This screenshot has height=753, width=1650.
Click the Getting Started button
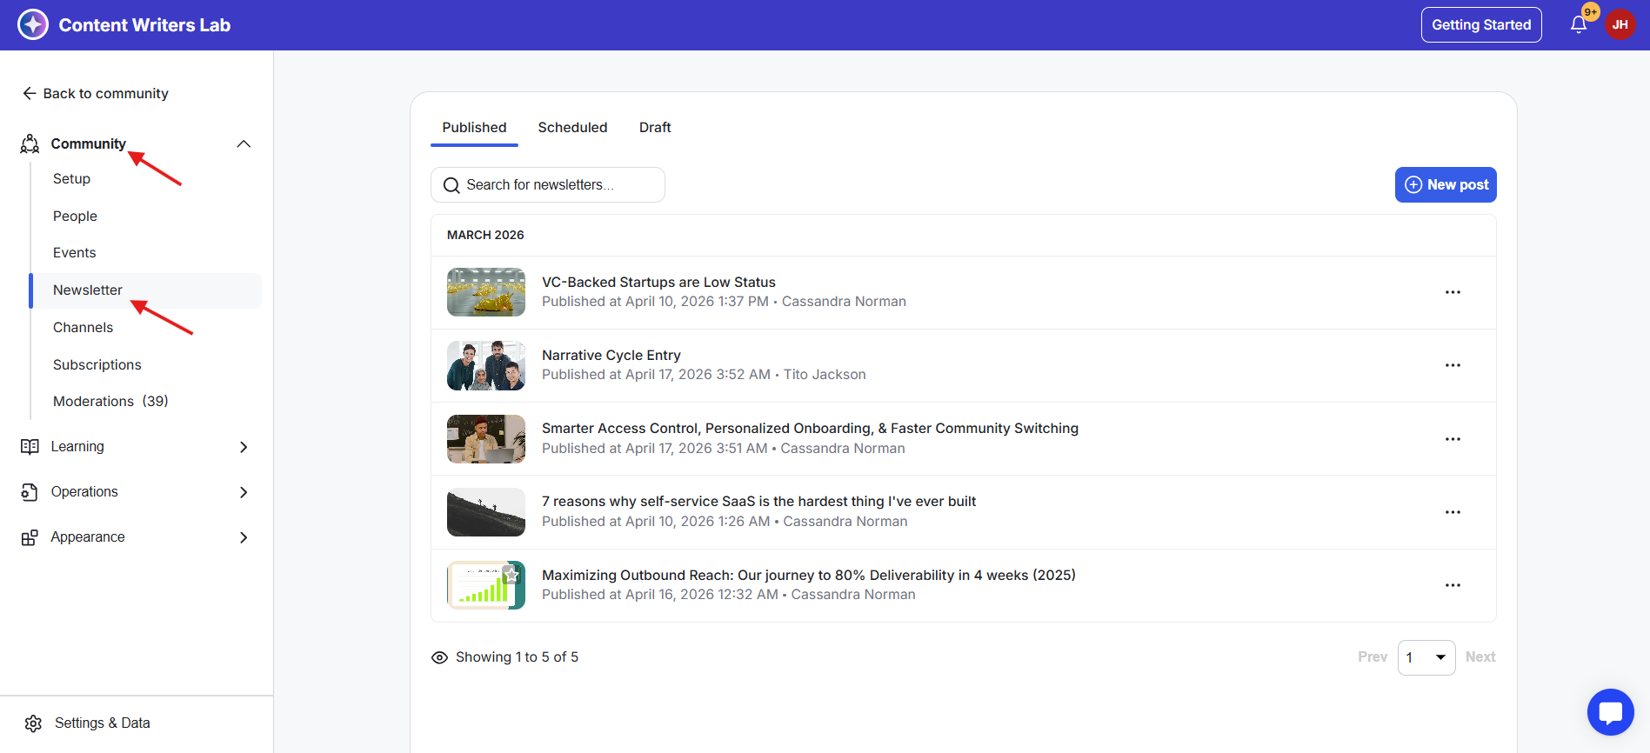point(1480,25)
